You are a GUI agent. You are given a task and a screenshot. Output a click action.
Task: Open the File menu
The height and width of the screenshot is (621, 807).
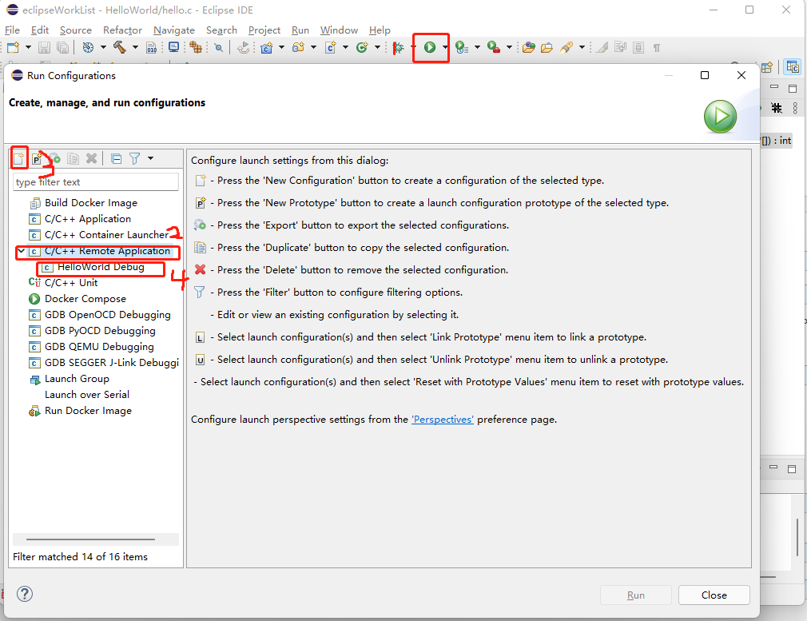pyautogui.click(x=12, y=30)
